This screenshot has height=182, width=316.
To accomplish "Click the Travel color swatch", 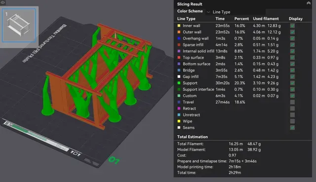I will pyautogui.click(x=179, y=102).
